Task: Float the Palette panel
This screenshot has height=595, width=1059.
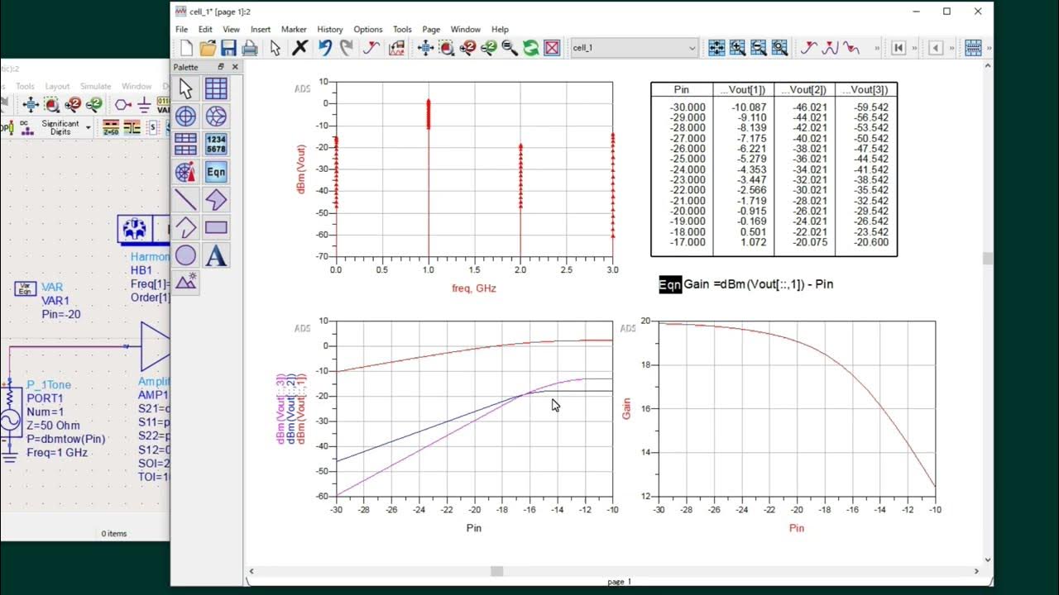Action: click(221, 67)
